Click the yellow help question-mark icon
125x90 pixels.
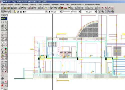click(x=69, y=8)
